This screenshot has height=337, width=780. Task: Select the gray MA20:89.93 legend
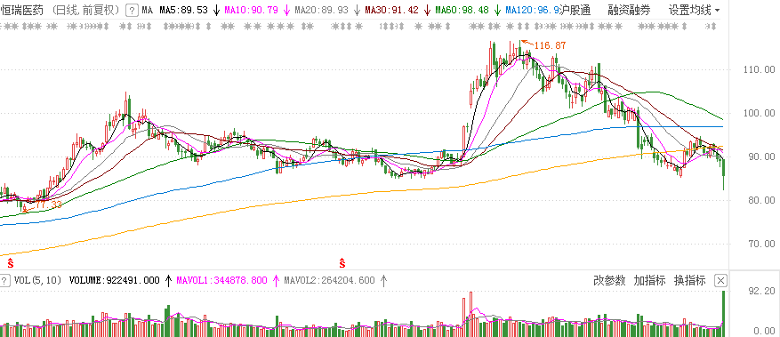(322, 10)
